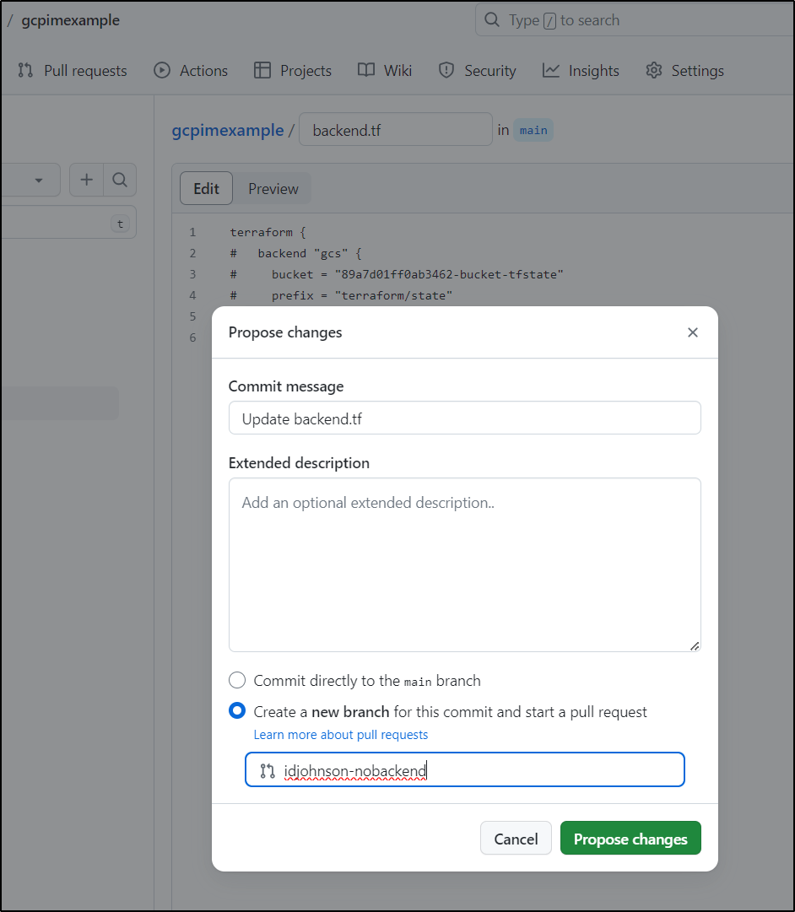Expand the branch dropdown caret in sidebar
Screen dimensions: 795x912
tap(39, 181)
